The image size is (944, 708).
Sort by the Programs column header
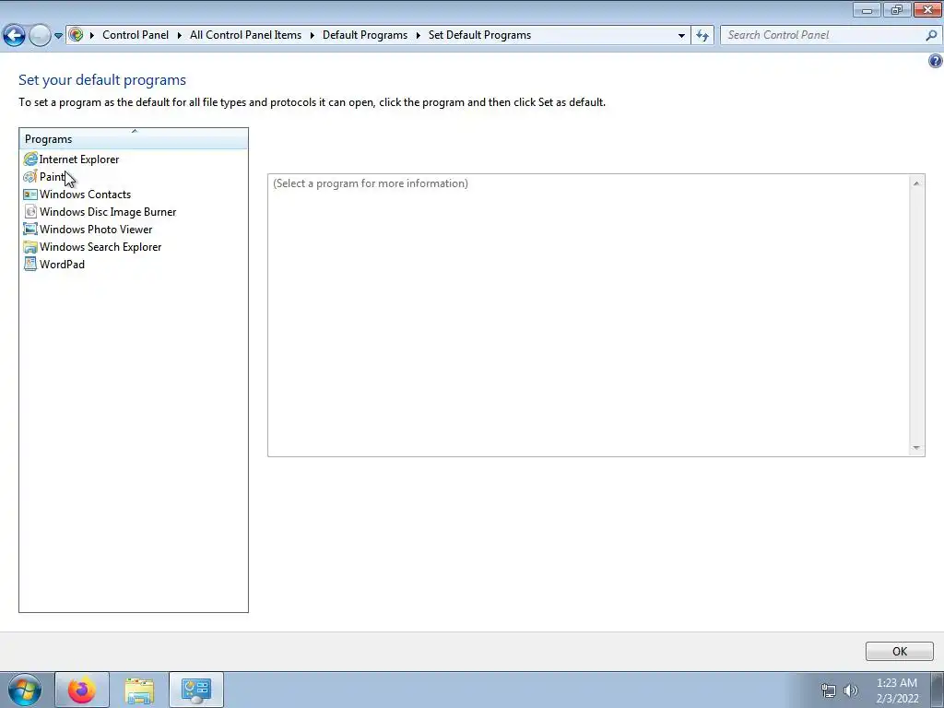tap(134, 139)
